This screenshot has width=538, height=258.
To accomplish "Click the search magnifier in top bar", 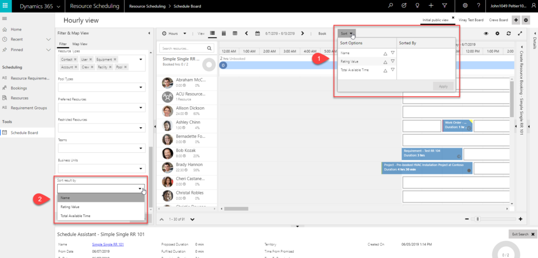I will [390, 5].
